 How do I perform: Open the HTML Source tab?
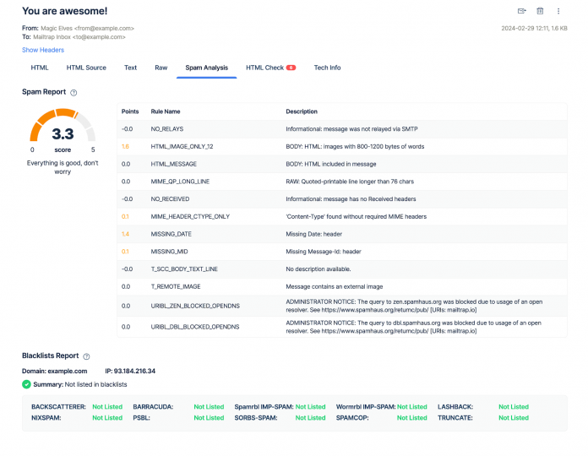click(x=86, y=68)
